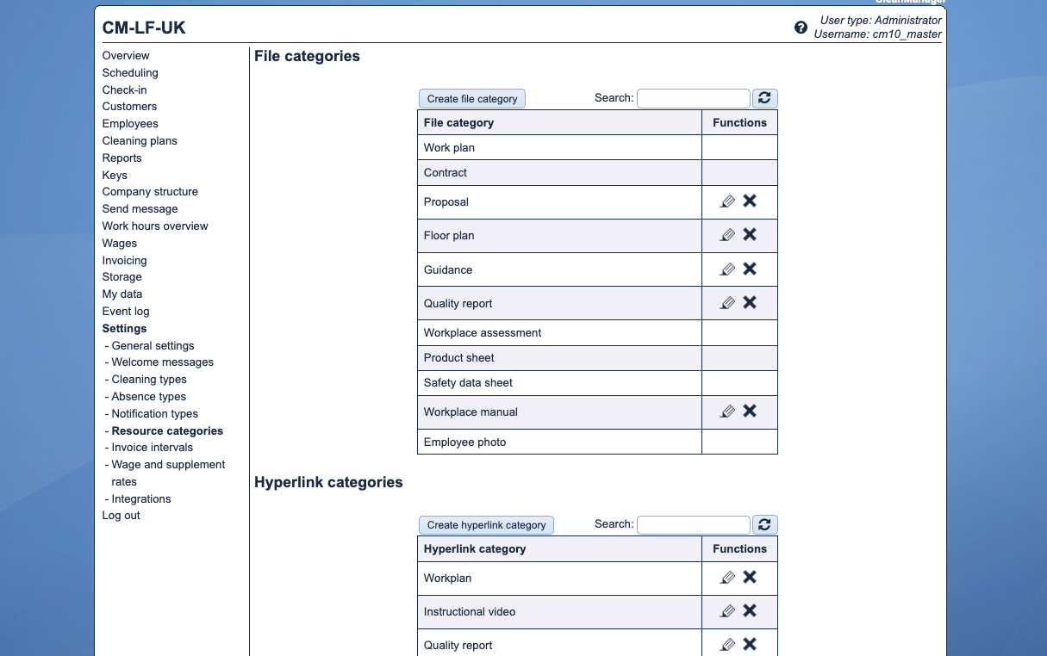This screenshot has height=656, width=1047.
Task: Edit the Proposal file category
Action: (728, 201)
